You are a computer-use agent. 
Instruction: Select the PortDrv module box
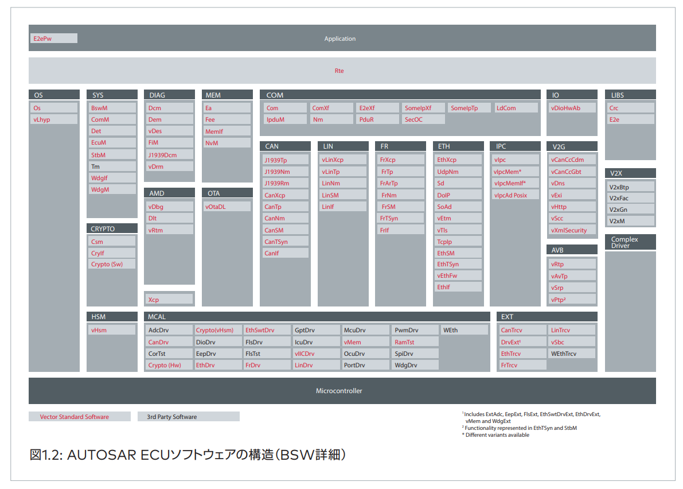365,365
